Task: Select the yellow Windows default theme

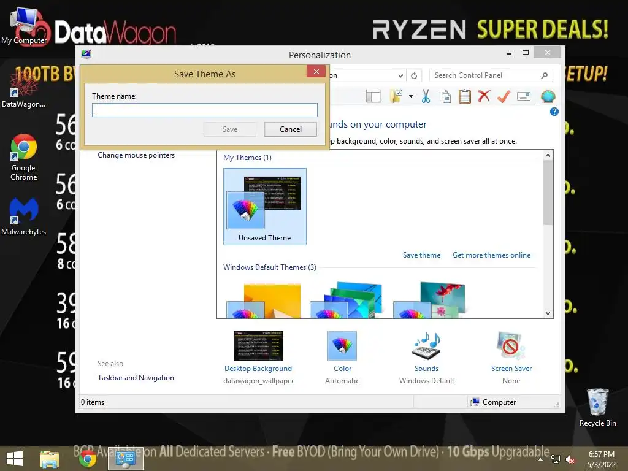Action: coord(263,301)
